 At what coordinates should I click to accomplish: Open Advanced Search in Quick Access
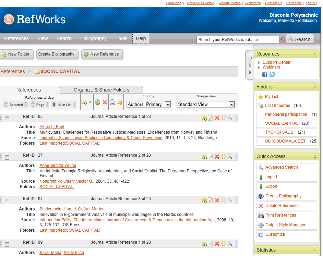(287, 167)
